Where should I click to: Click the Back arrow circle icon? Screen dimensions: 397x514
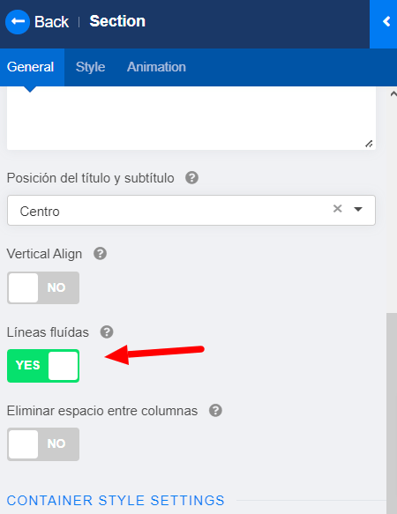[x=18, y=22]
